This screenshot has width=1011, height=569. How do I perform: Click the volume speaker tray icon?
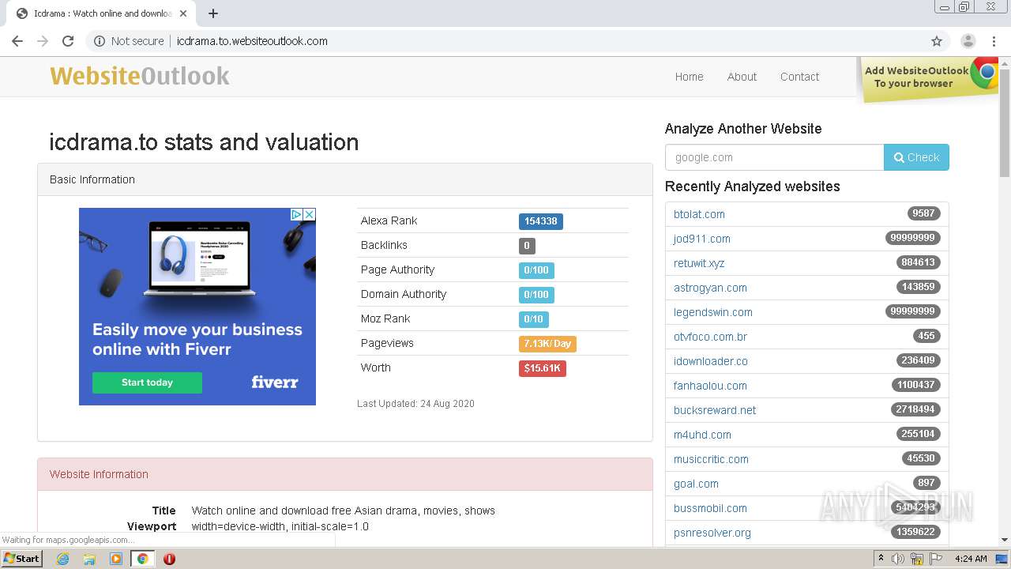pyautogui.click(x=898, y=559)
